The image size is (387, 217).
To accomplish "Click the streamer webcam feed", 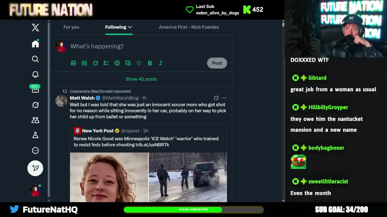I will (x=336, y=29).
